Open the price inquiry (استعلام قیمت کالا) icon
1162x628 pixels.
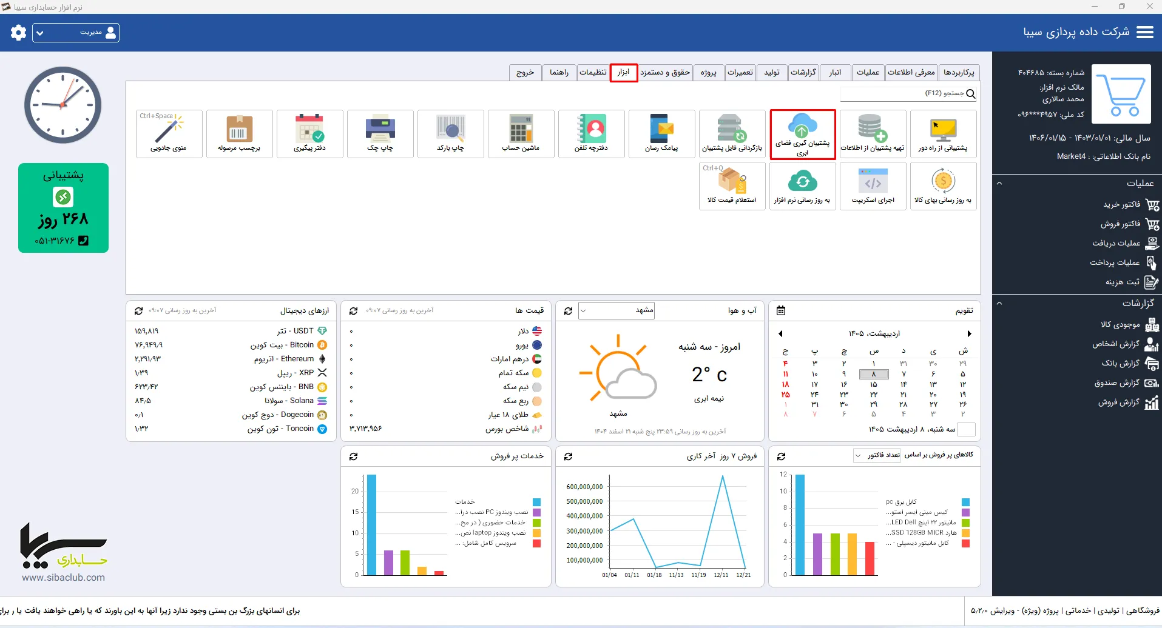(732, 186)
